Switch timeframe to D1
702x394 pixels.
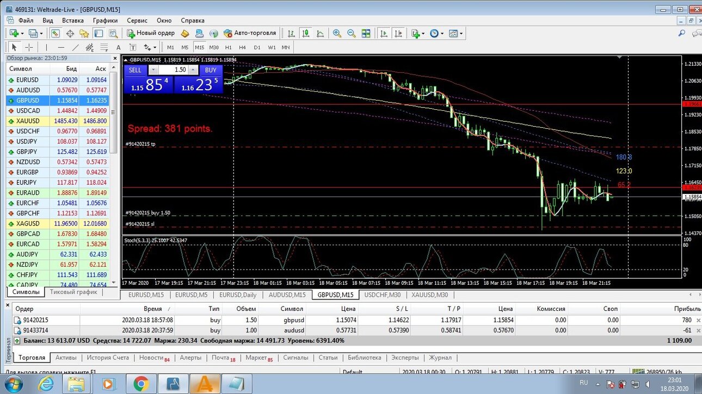[257, 47]
